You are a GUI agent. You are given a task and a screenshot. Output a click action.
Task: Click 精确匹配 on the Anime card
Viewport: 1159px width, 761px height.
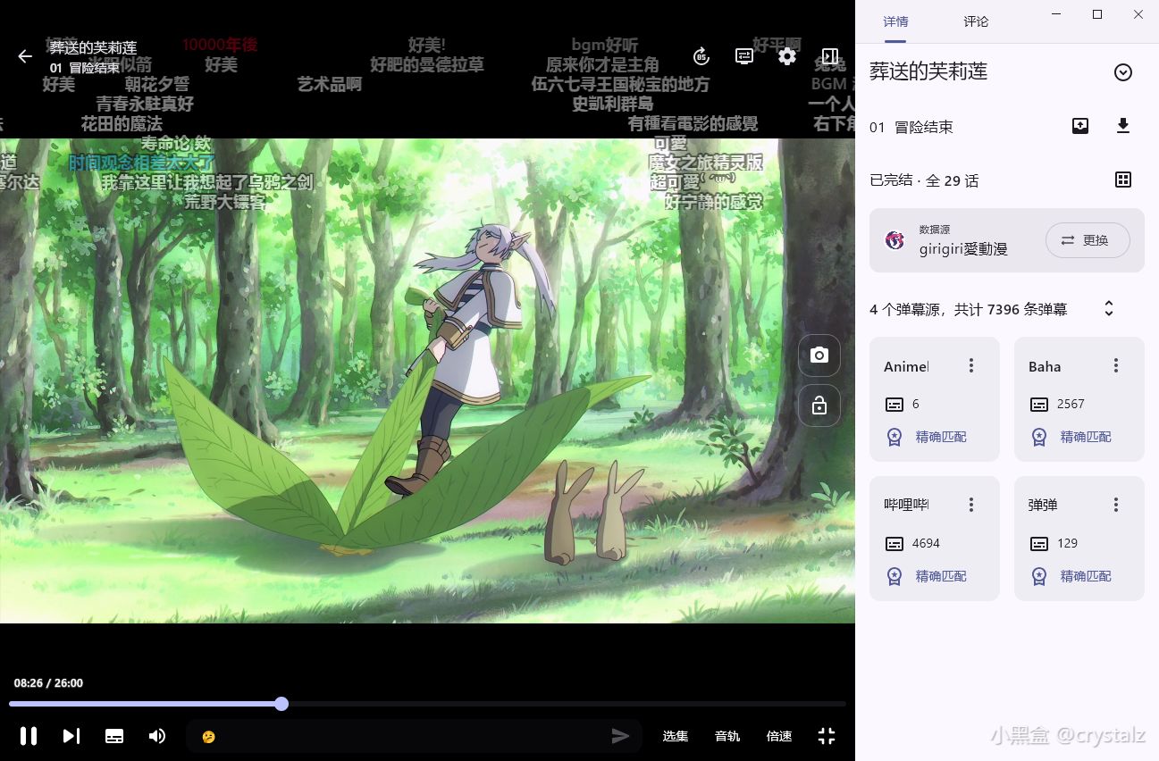coord(941,437)
